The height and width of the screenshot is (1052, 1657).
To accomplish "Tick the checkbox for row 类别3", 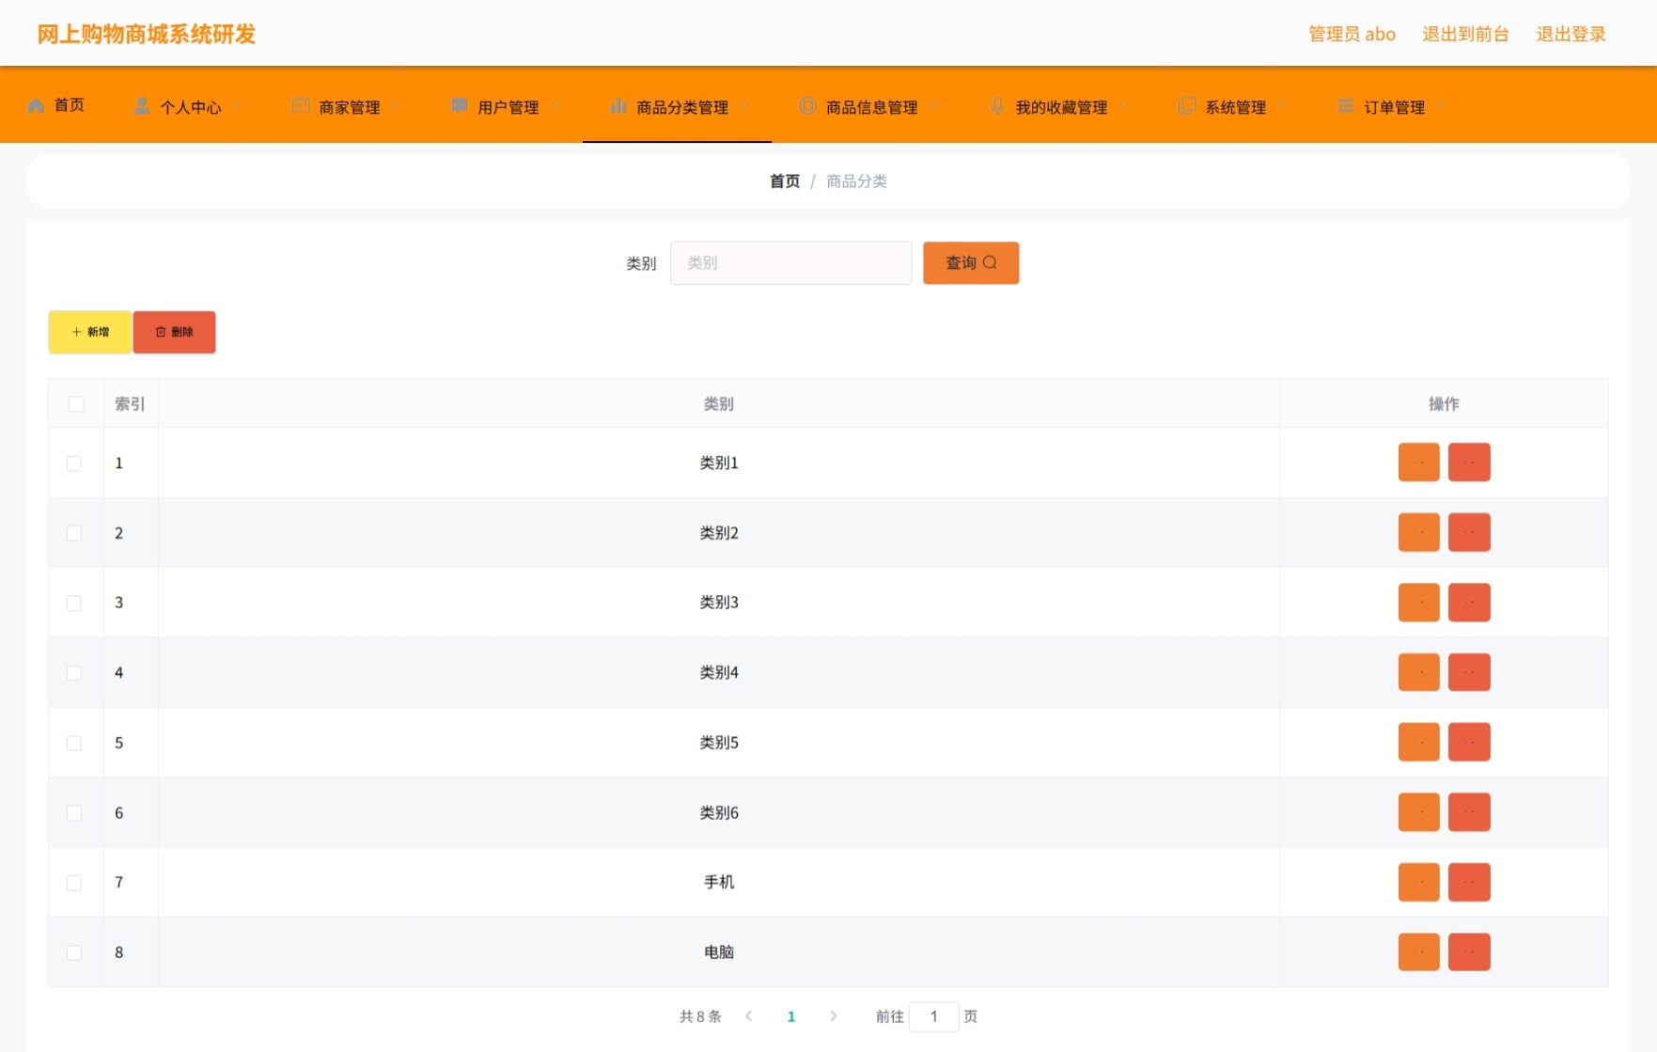I will point(74,604).
